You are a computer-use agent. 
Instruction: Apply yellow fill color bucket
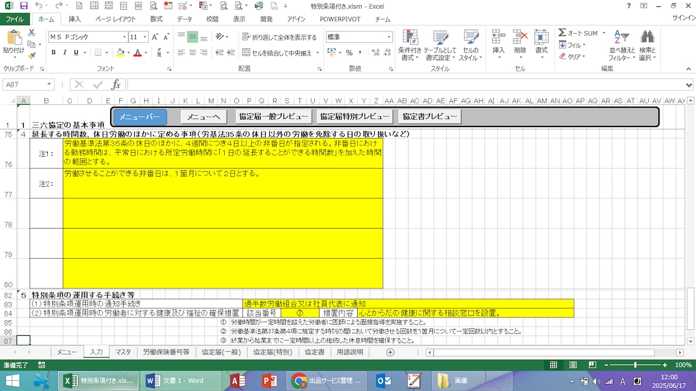(120, 52)
